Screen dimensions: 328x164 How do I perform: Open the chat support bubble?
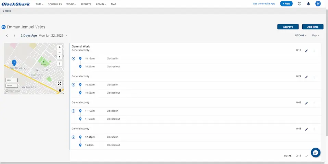coord(315,153)
